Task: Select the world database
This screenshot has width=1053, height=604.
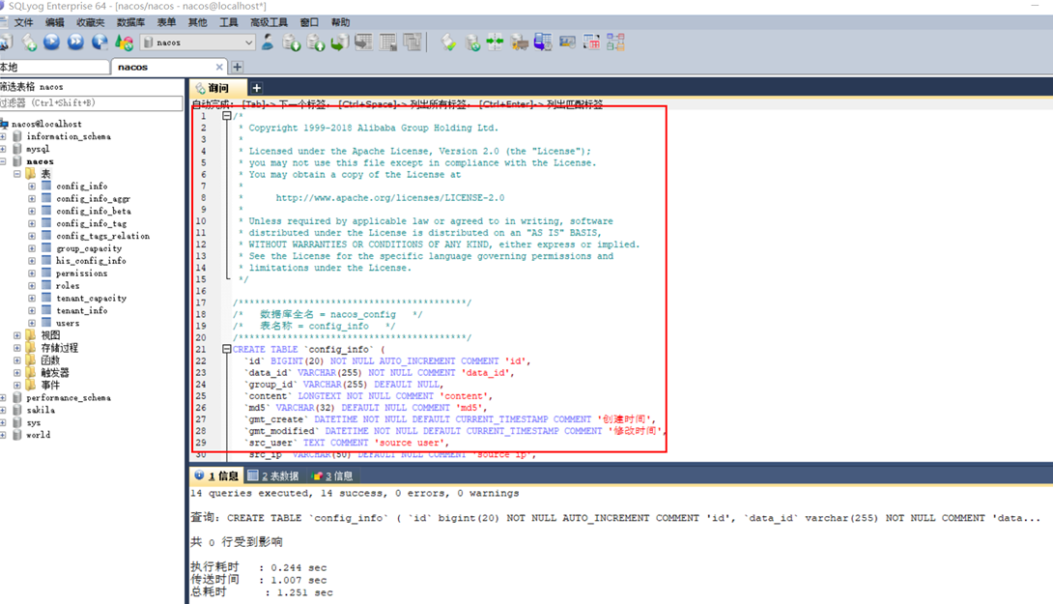Action: pos(39,435)
